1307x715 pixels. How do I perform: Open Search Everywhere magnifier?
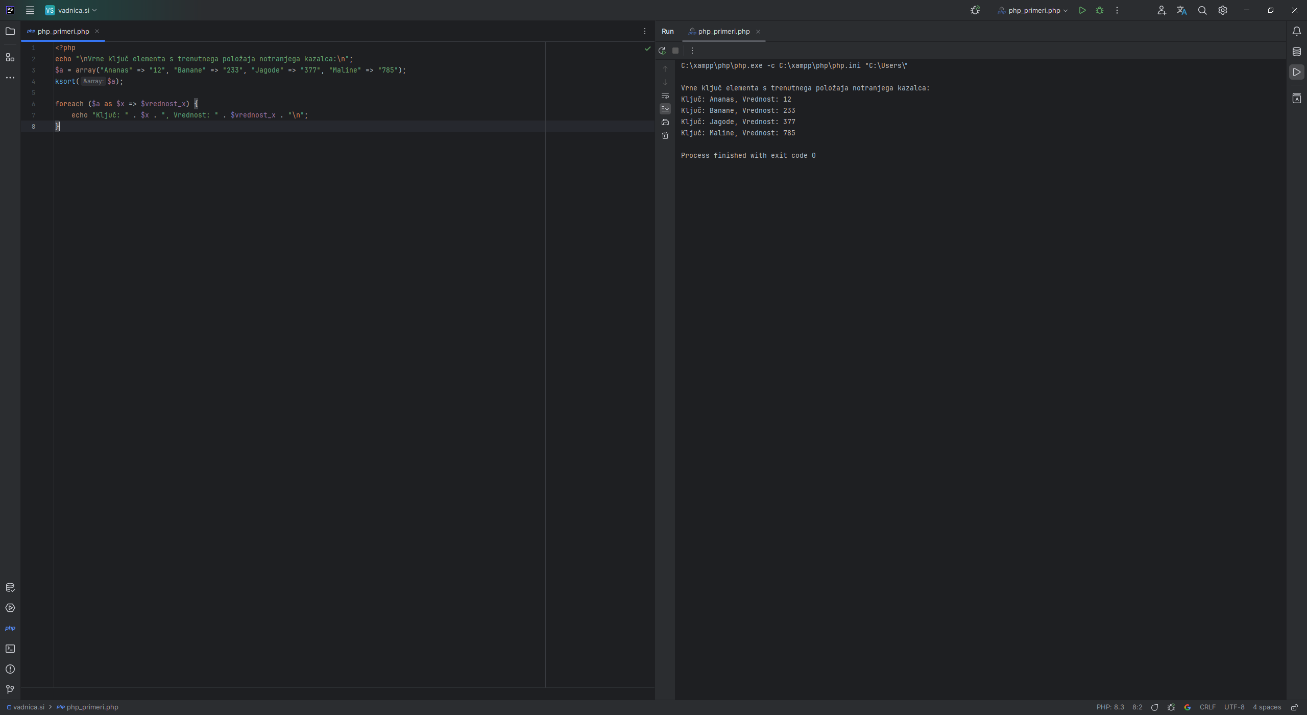[1202, 10]
